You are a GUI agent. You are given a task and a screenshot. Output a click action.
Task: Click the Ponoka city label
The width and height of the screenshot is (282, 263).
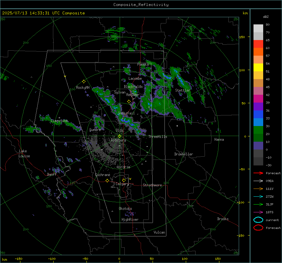click(x=143, y=64)
